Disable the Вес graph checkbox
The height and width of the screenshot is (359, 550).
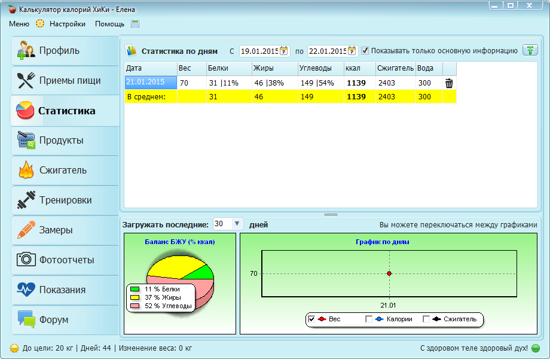(311, 320)
